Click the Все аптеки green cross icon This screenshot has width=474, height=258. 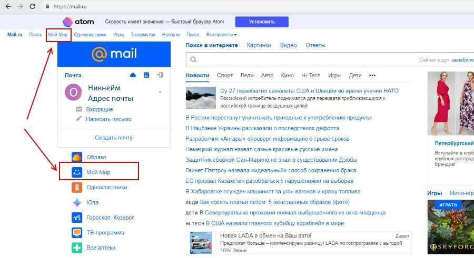pyautogui.click(x=77, y=247)
